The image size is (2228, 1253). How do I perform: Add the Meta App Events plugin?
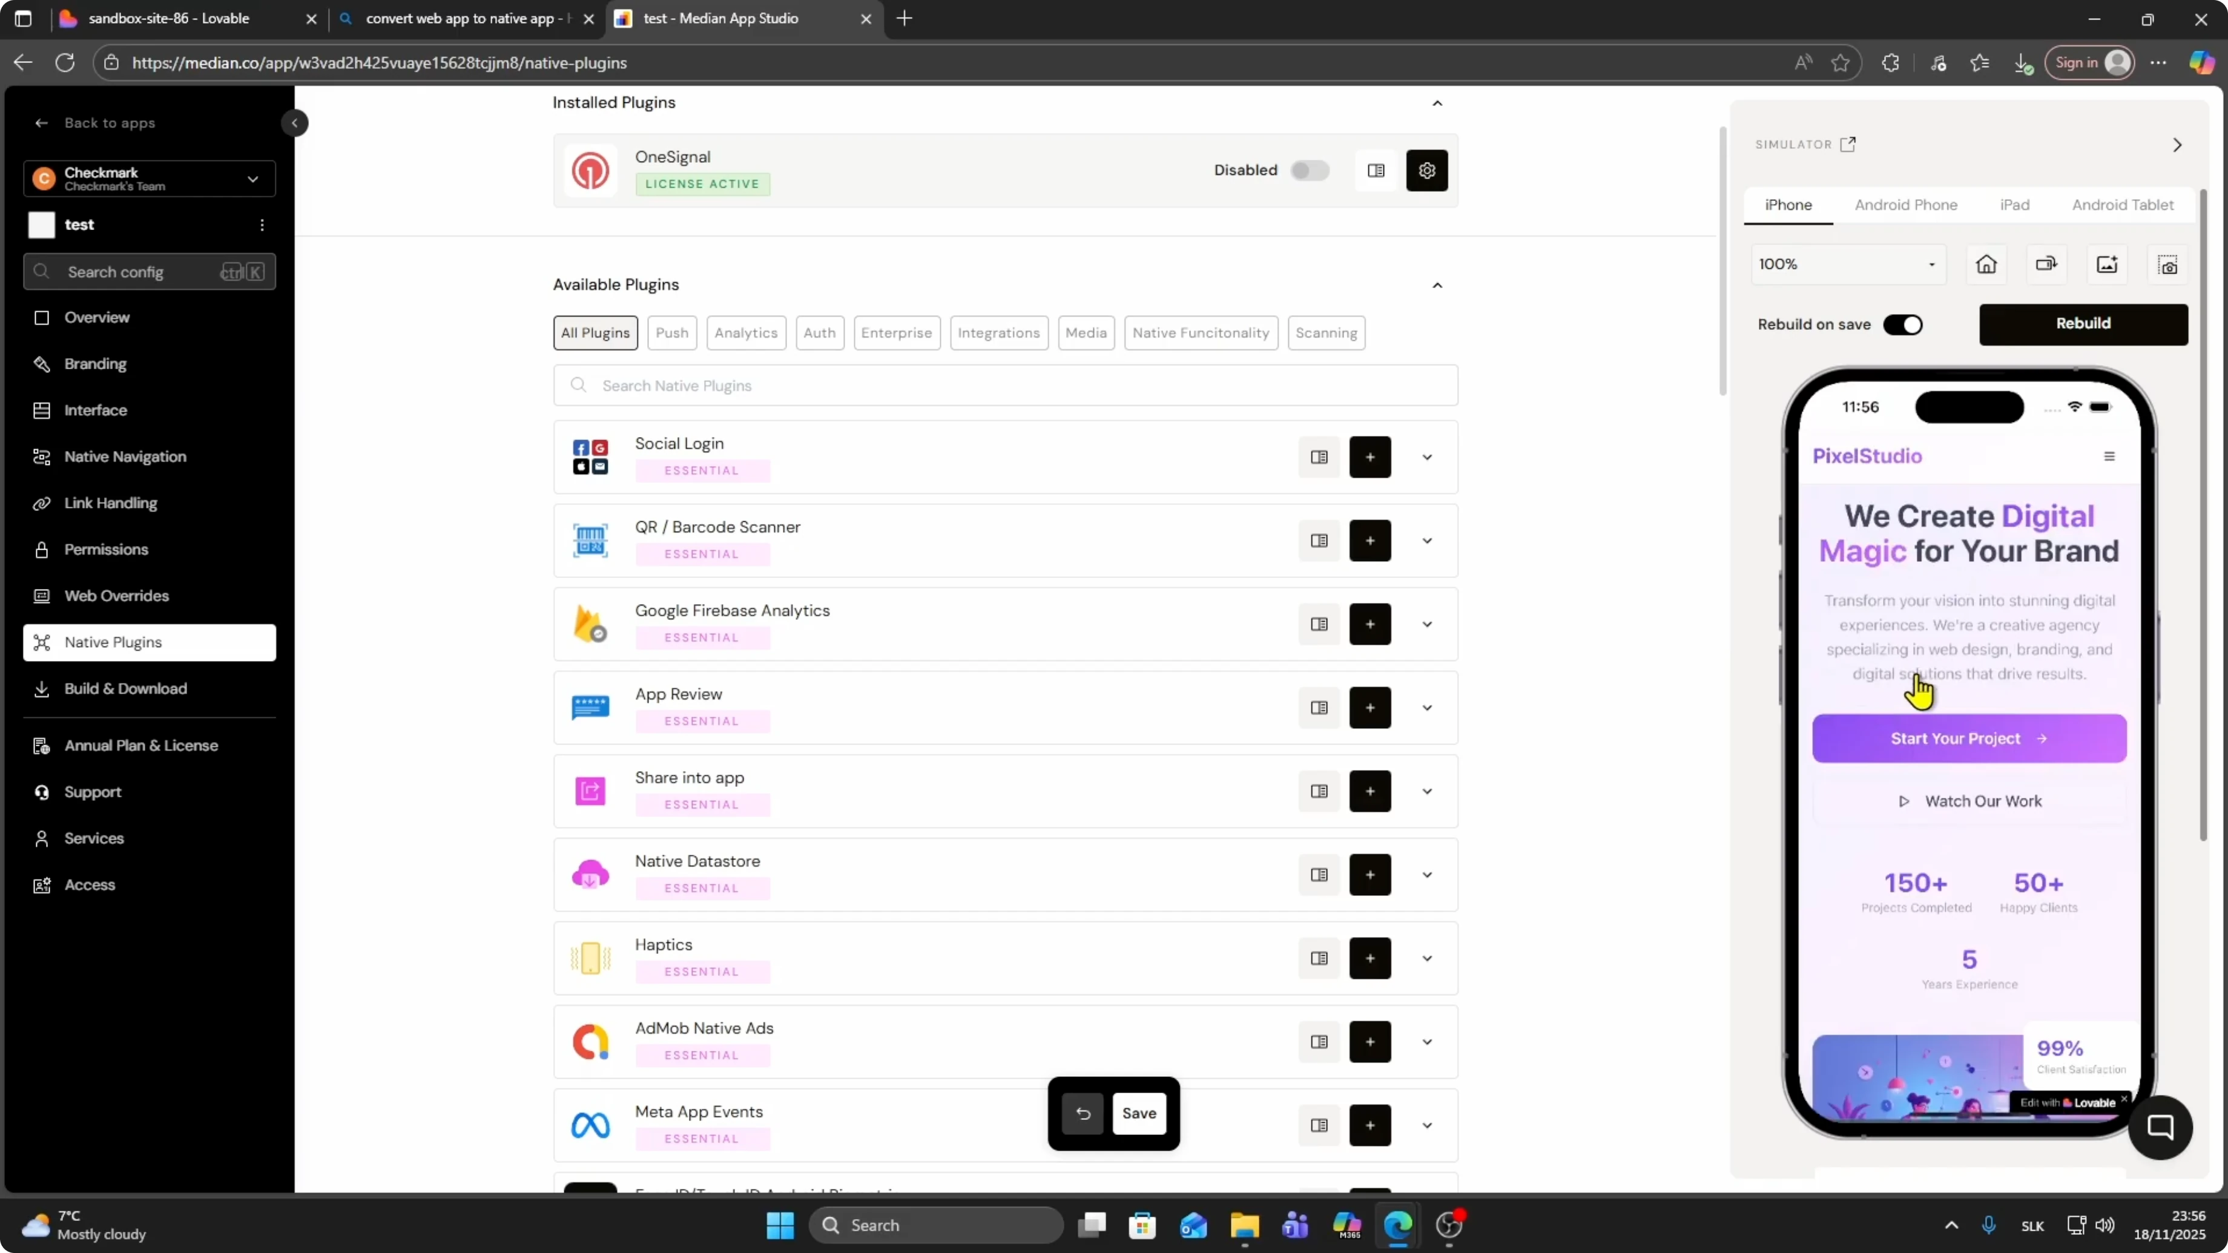[x=1370, y=1125]
